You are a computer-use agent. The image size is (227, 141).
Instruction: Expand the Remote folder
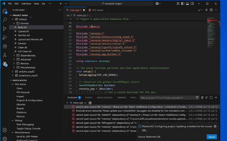[14, 63]
